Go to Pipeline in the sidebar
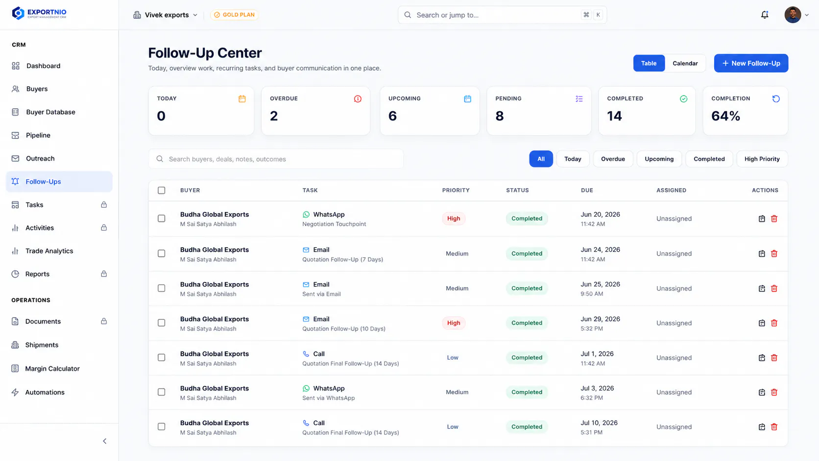 click(x=59, y=135)
